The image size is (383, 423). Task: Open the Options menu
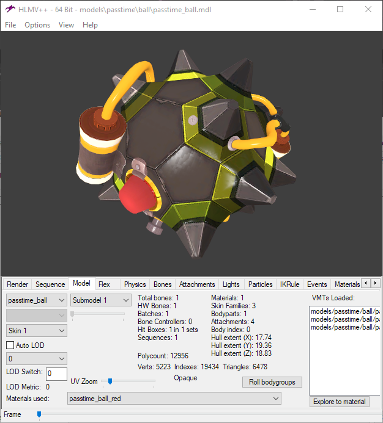point(37,25)
